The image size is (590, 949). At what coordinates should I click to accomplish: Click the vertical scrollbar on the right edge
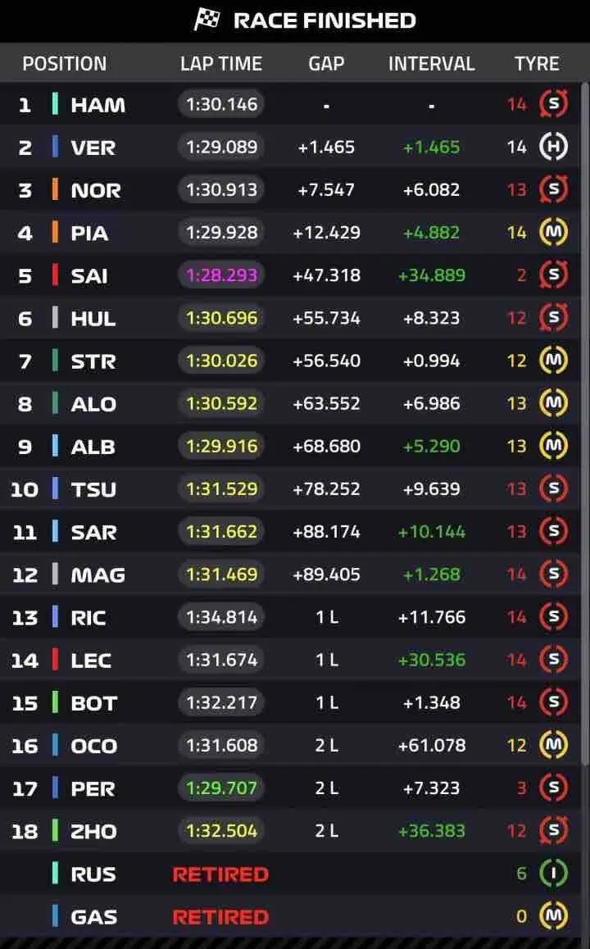tap(584, 410)
